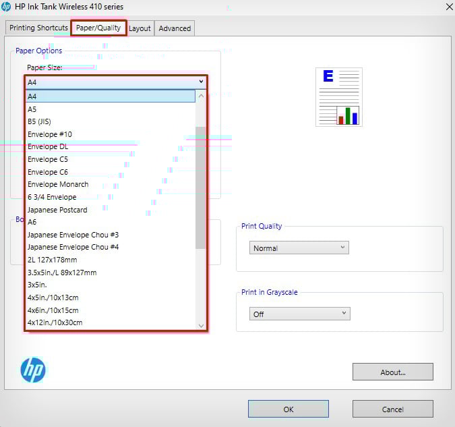This screenshot has width=455, height=427.
Task: Click the list scroll up arrow
Action: tap(201, 96)
